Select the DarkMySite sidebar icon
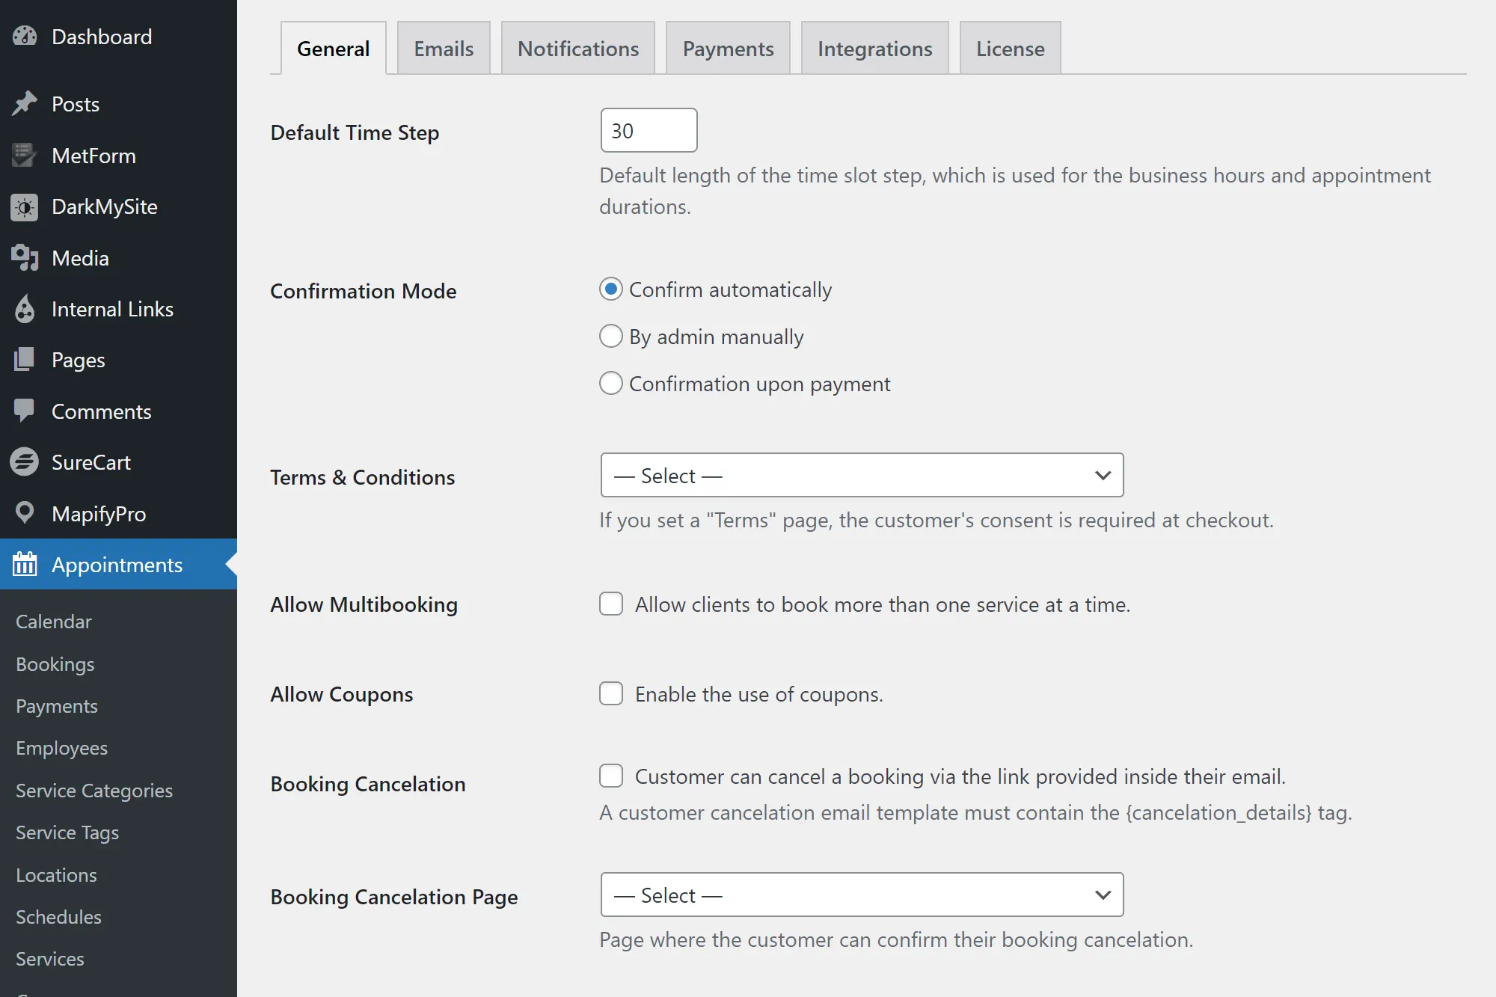 point(25,206)
